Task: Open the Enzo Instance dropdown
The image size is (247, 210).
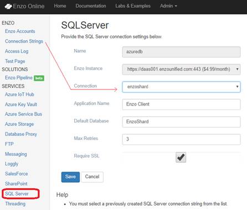Action: point(181,69)
